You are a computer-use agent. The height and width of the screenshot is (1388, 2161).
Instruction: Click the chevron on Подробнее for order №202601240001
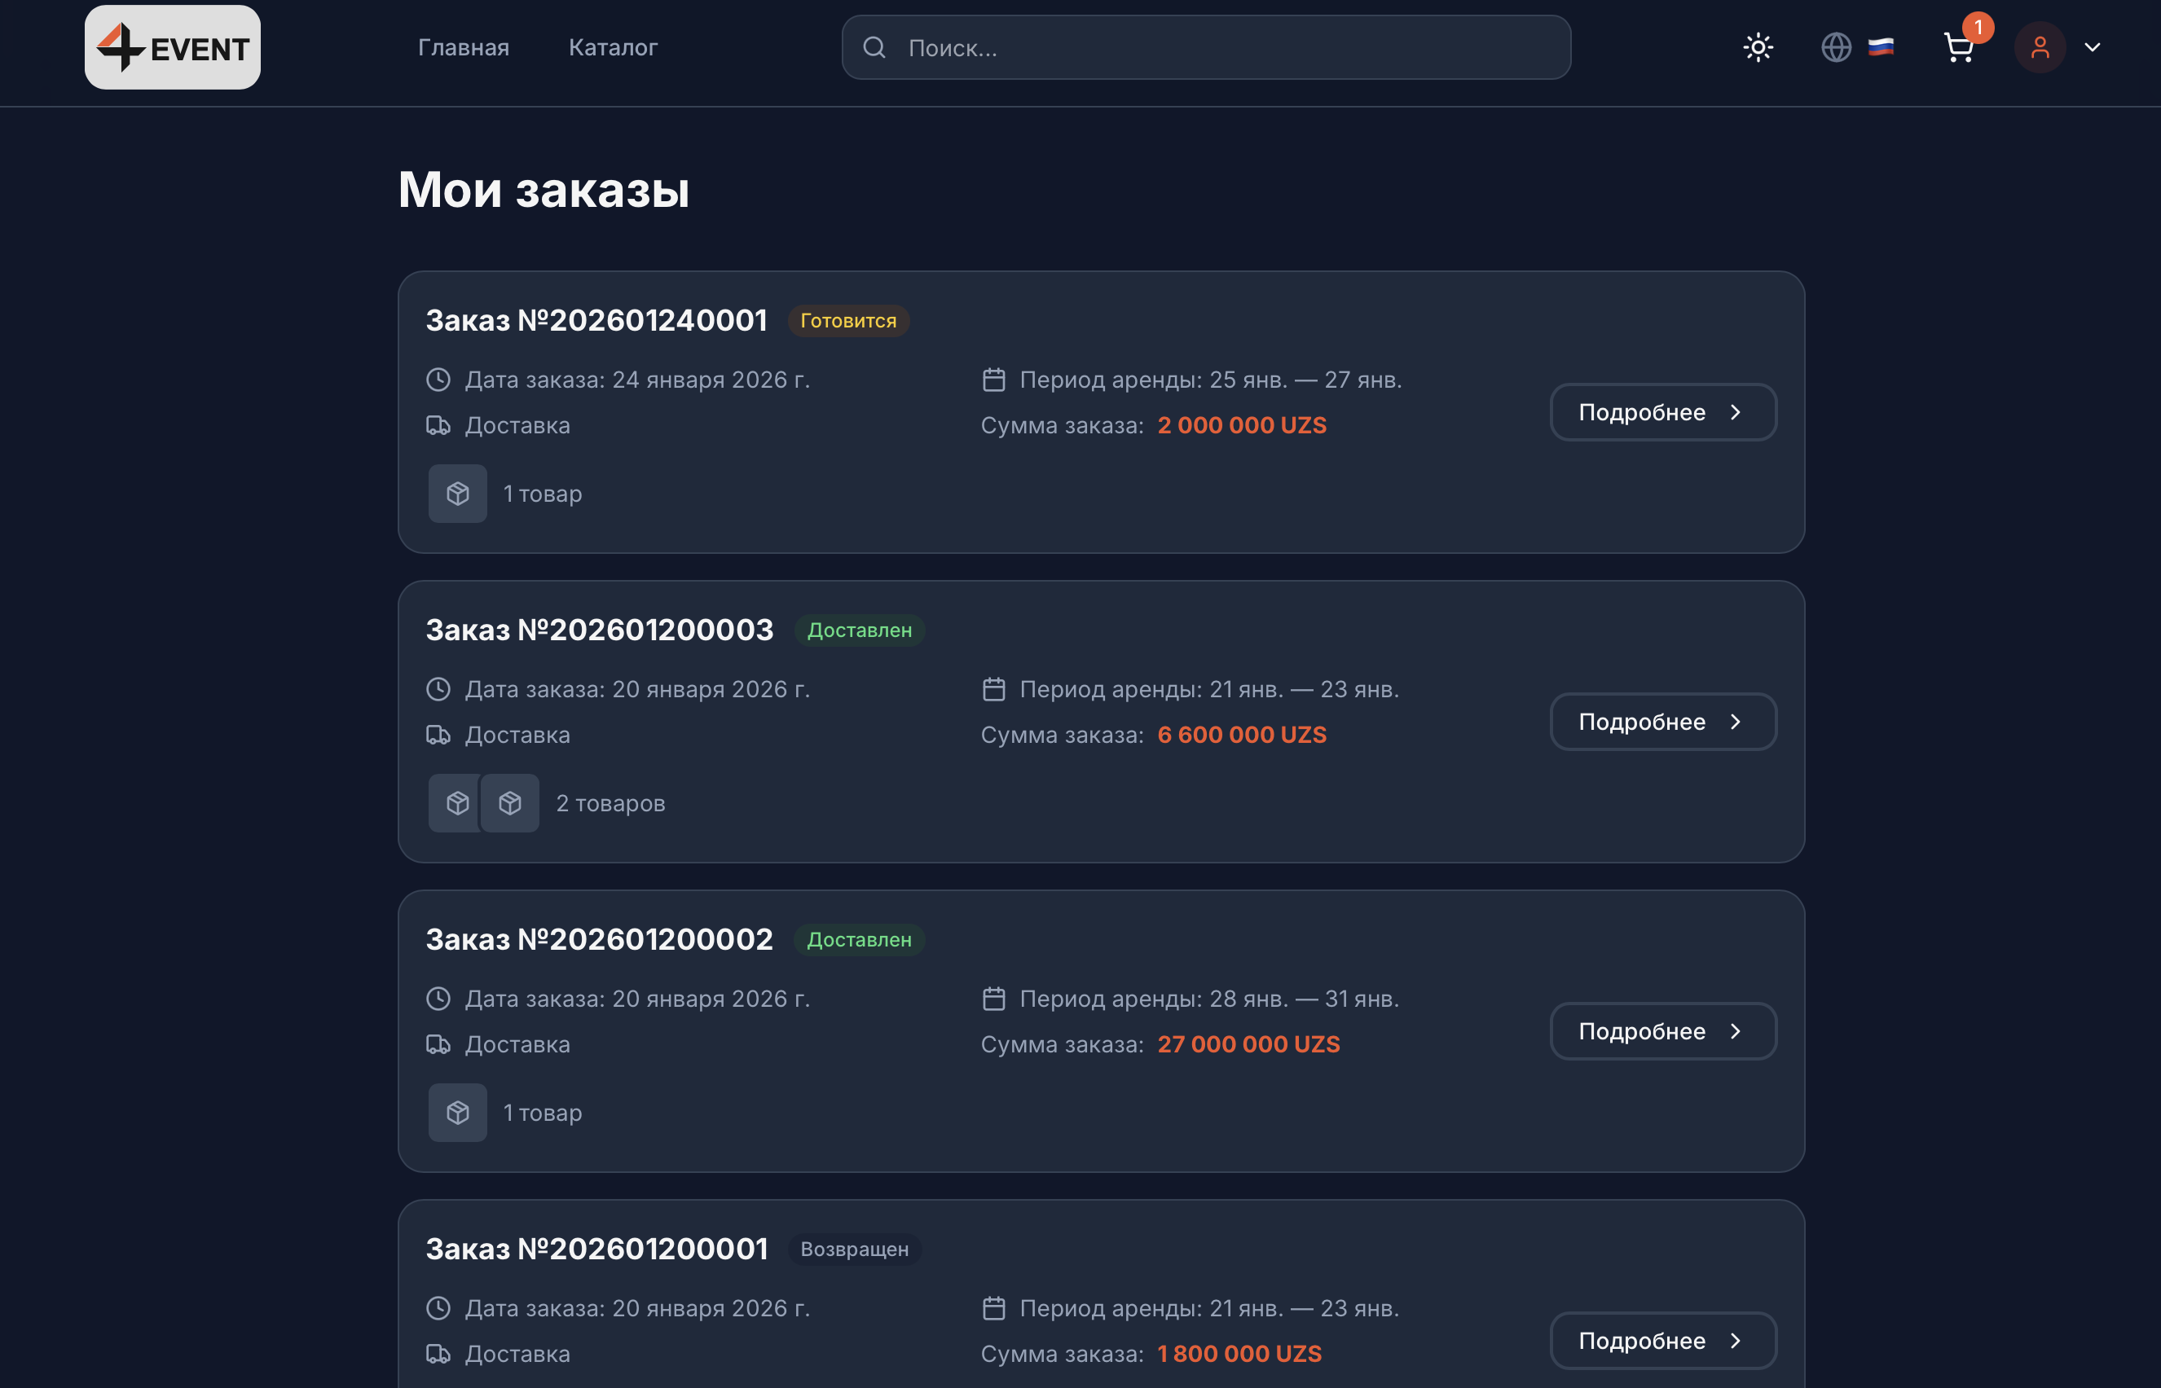click(x=1736, y=412)
